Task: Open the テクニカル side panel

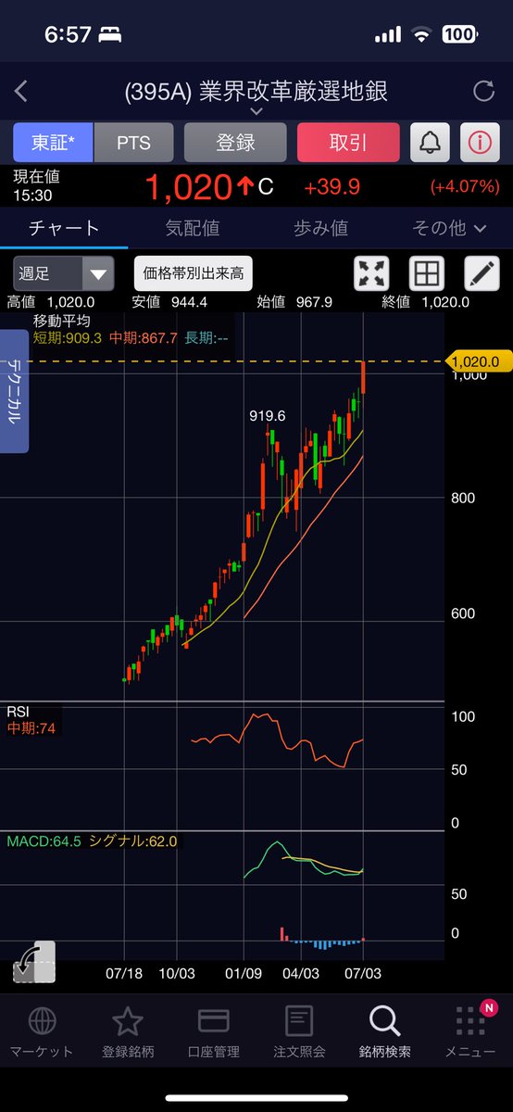Action: 14,392
